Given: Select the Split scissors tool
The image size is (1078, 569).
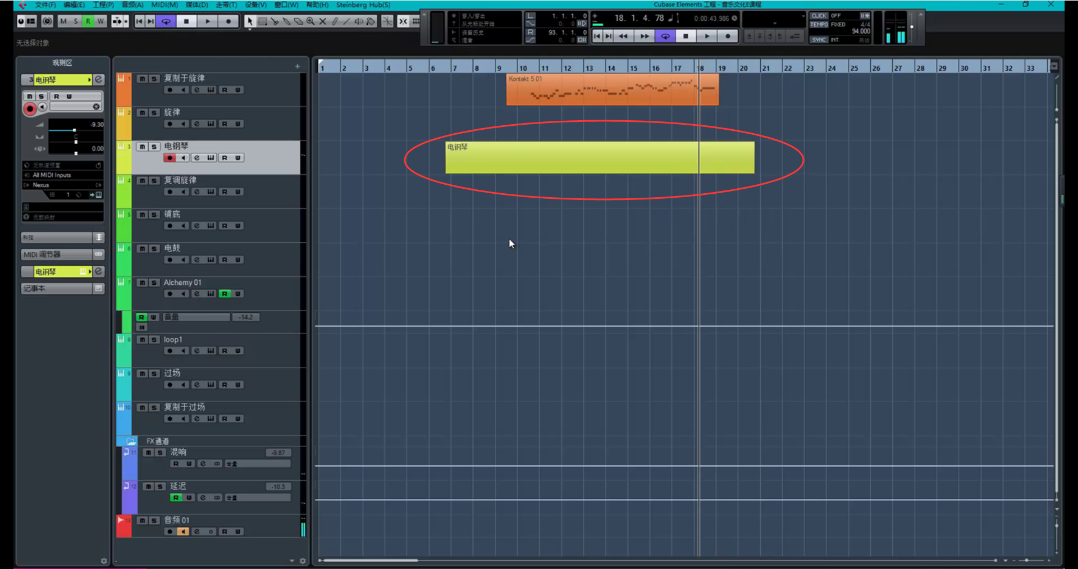Looking at the screenshot, I should pyautogui.click(x=275, y=21).
